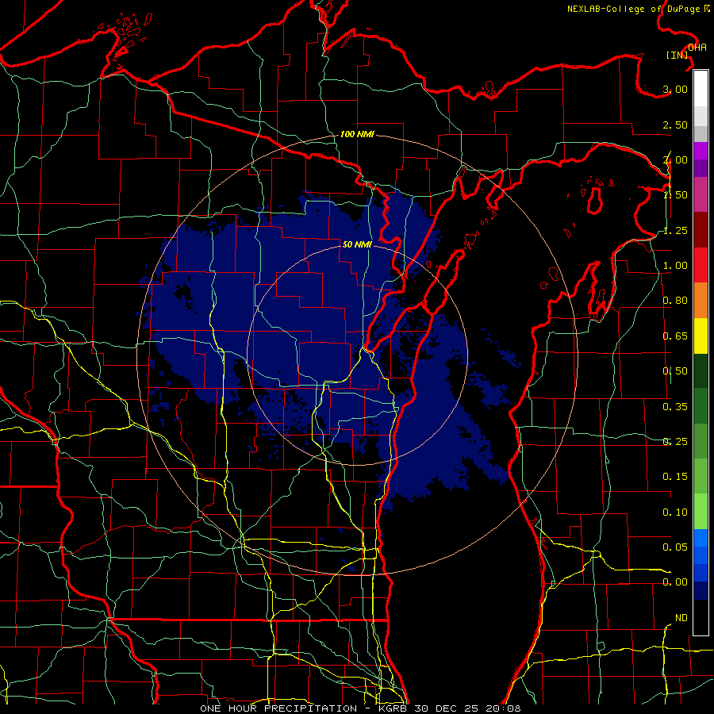Image resolution: width=714 pixels, height=714 pixels.
Task: Select the white swatch at legend top
Action: [701, 89]
